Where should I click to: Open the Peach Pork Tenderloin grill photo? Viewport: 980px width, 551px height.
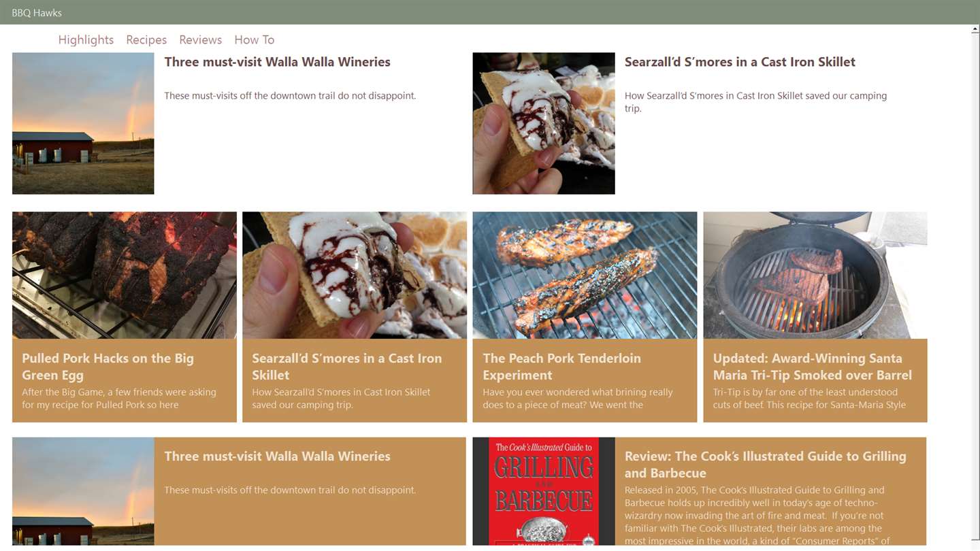(x=585, y=275)
